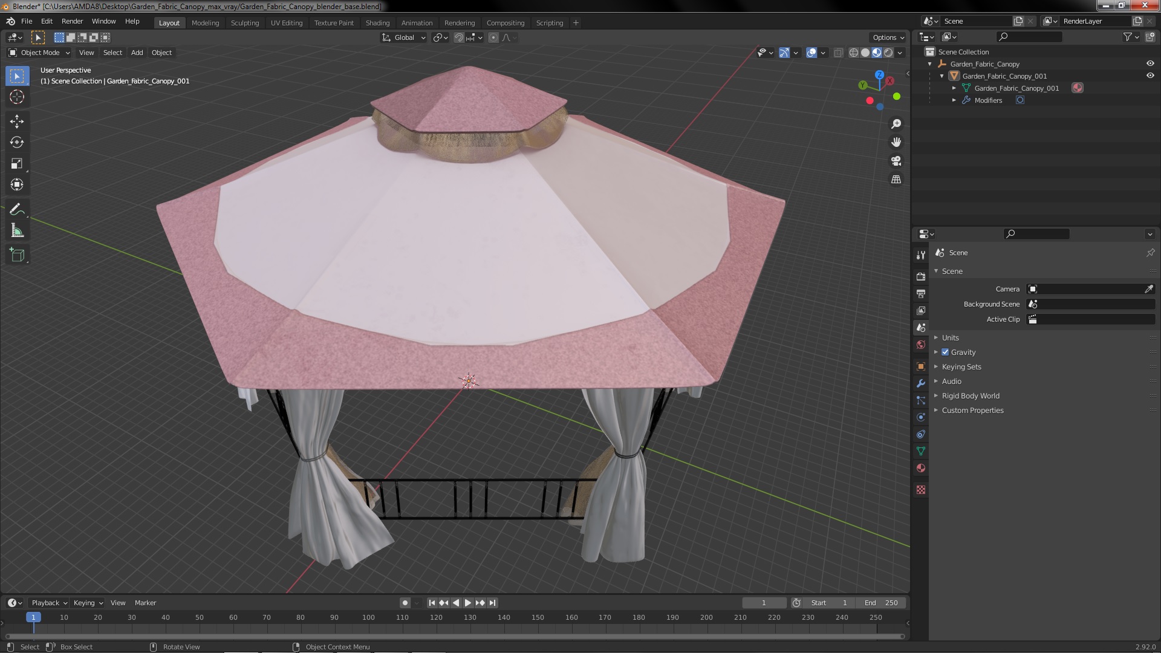Select the Move tool in toolbar
The image size is (1161, 653).
click(17, 121)
